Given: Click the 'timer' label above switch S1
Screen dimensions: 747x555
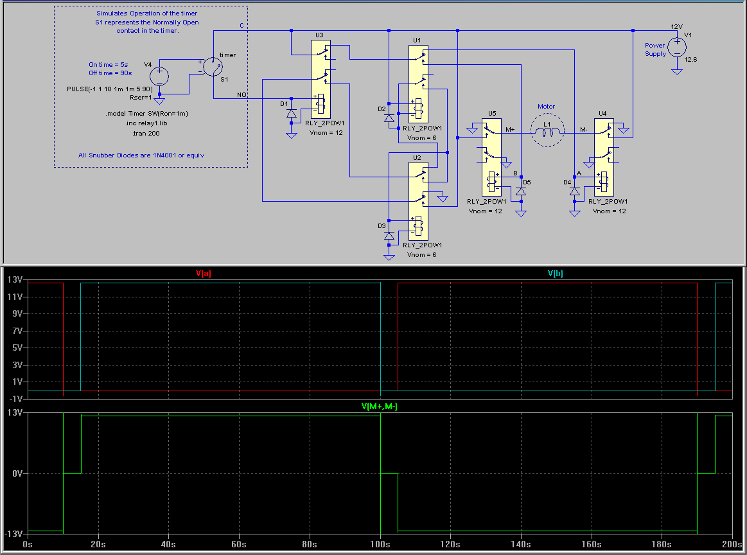Looking at the screenshot, I should coord(227,55).
